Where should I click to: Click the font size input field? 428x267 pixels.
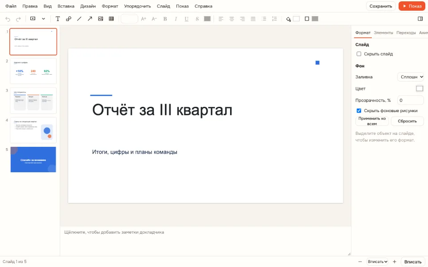[x=129, y=19]
